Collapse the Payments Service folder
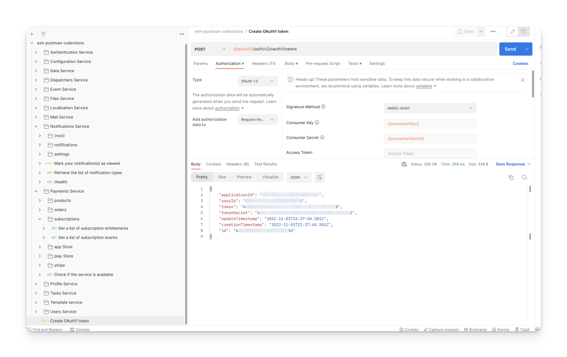The width and height of the screenshot is (567, 357). [36, 191]
